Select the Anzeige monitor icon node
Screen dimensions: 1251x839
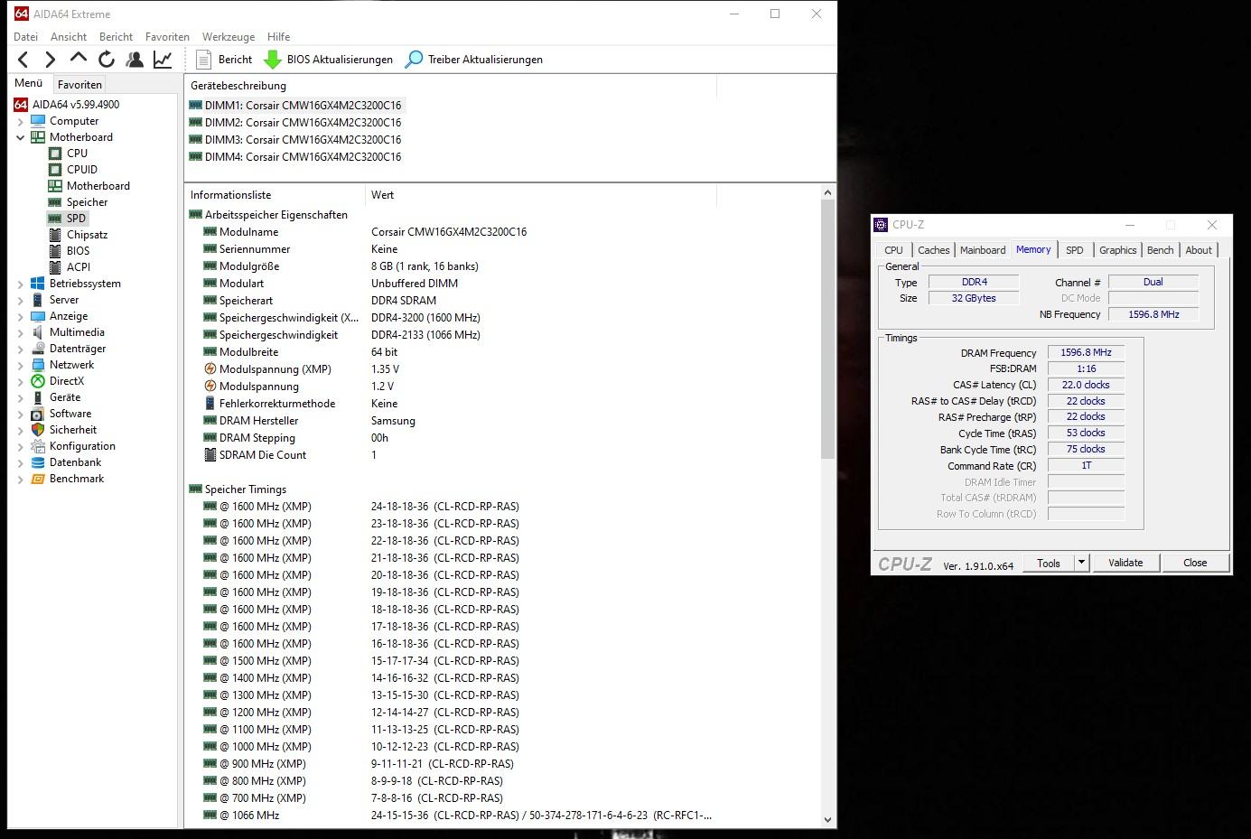coord(38,316)
